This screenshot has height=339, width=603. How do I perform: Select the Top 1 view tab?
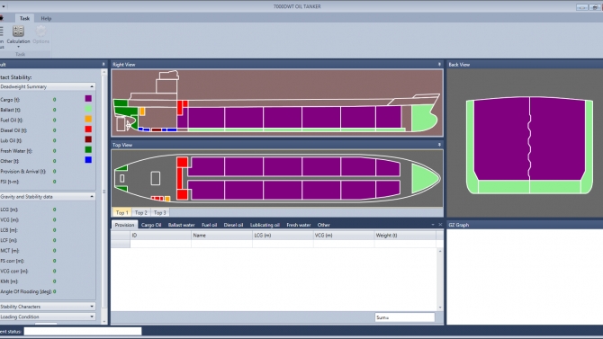pos(122,212)
